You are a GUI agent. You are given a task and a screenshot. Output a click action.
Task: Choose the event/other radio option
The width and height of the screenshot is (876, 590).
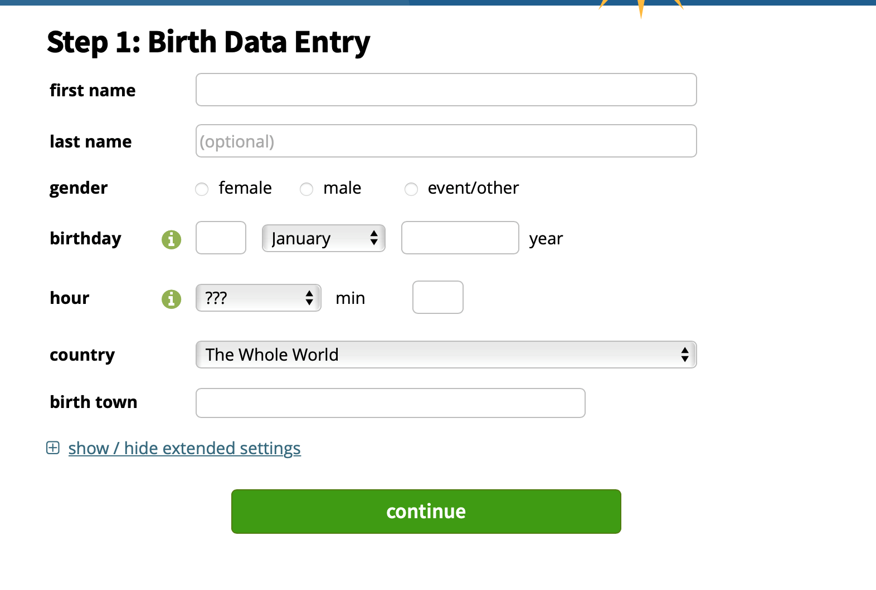411,189
